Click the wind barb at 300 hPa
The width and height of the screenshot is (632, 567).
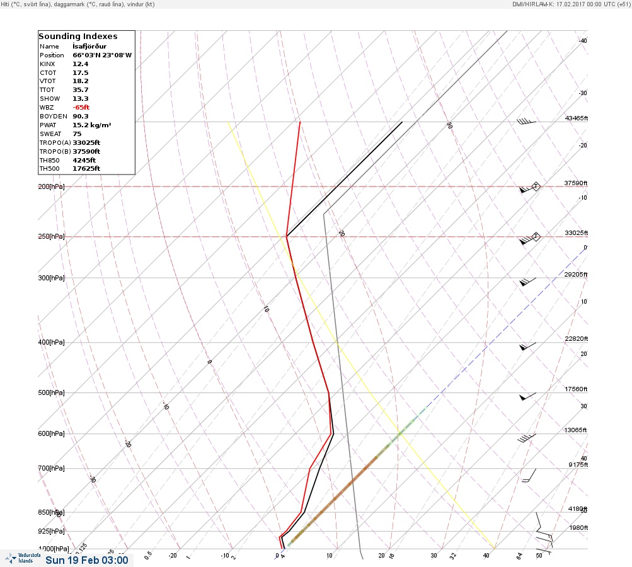[527, 282]
